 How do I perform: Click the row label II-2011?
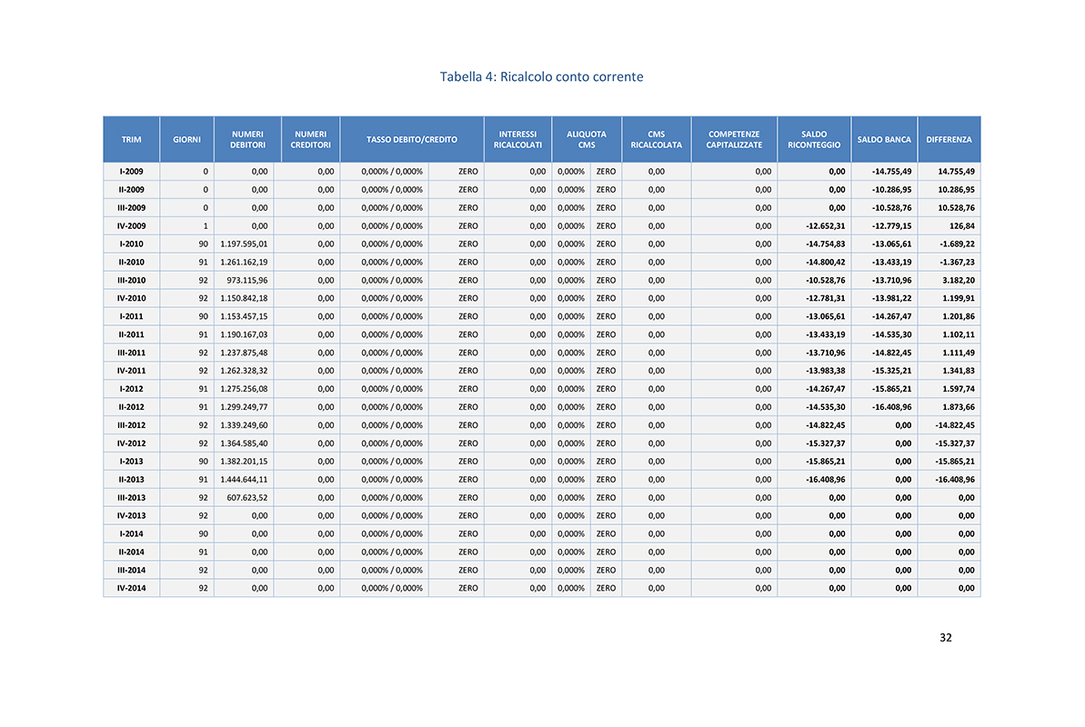click(132, 334)
